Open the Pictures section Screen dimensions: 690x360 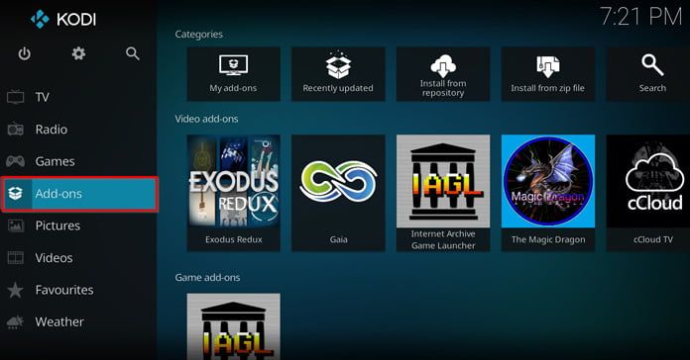pyautogui.click(x=79, y=225)
